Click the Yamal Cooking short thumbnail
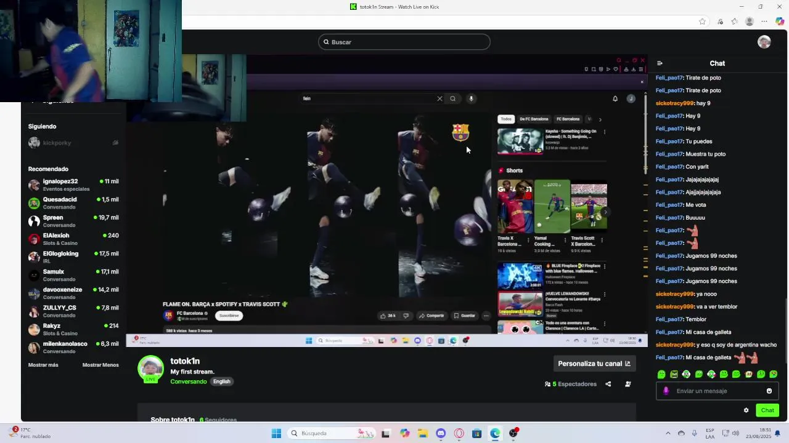This screenshot has width=789, height=443. coord(552,207)
